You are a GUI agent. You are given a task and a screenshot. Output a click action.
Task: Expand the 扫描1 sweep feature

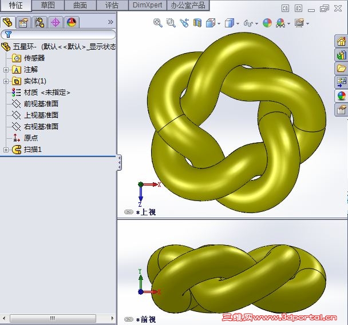6,150
